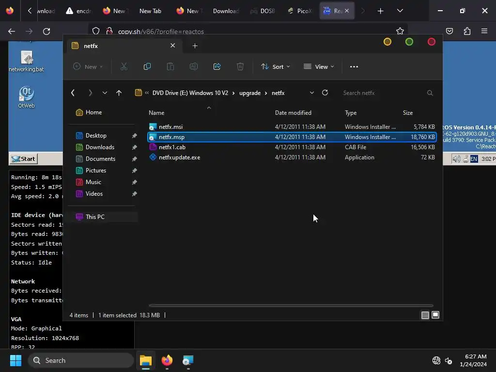Open the New item dropdown

coord(88,66)
